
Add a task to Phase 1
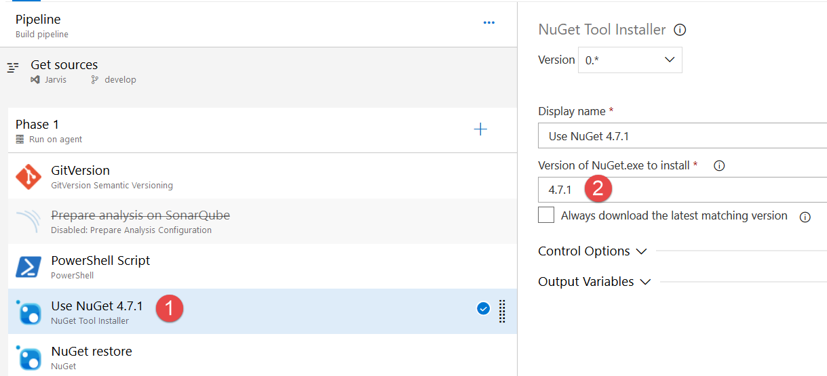[x=480, y=129]
